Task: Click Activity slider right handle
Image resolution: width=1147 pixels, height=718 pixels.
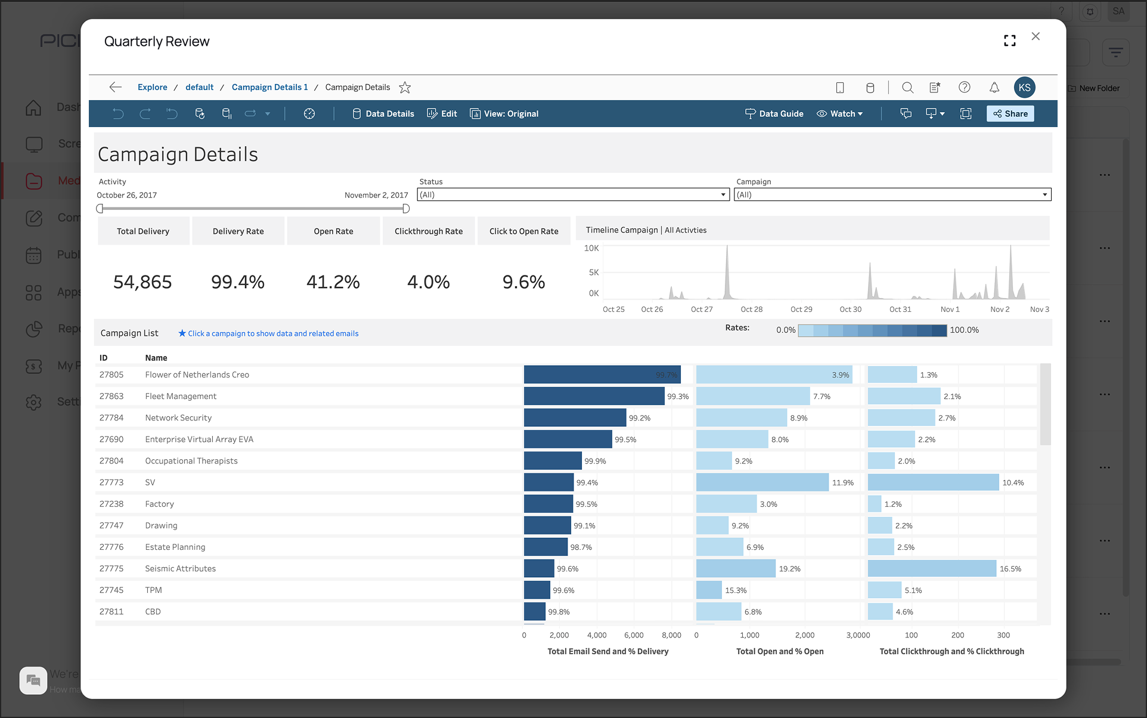Action: tap(406, 209)
